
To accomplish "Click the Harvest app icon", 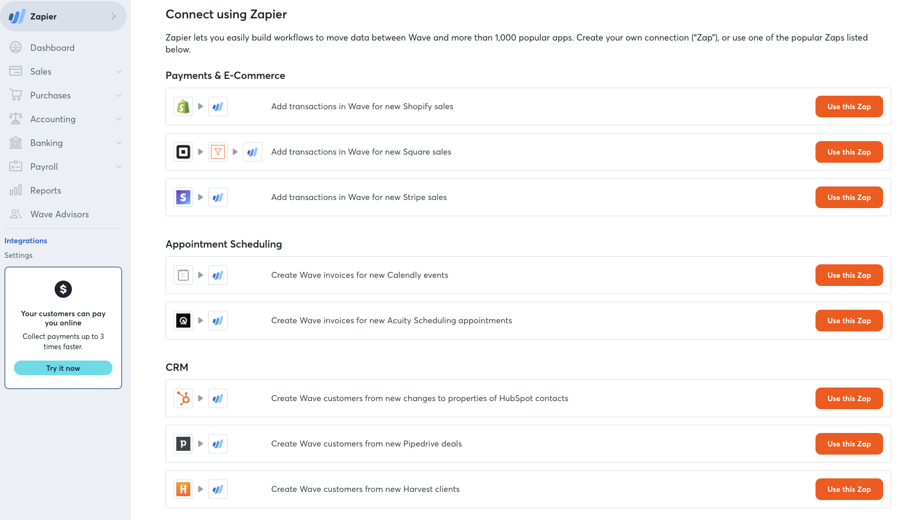I will 183,489.
